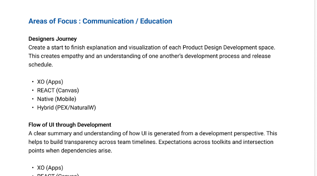Click the bullet dot before "Hybrid (PEX/NaturalW)"
317x176 pixels.
point(33,108)
